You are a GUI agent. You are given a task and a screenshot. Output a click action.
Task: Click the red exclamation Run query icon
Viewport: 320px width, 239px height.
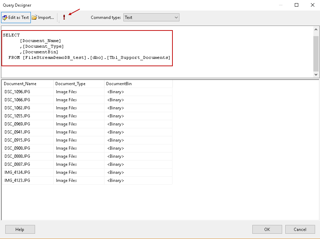click(x=64, y=18)
